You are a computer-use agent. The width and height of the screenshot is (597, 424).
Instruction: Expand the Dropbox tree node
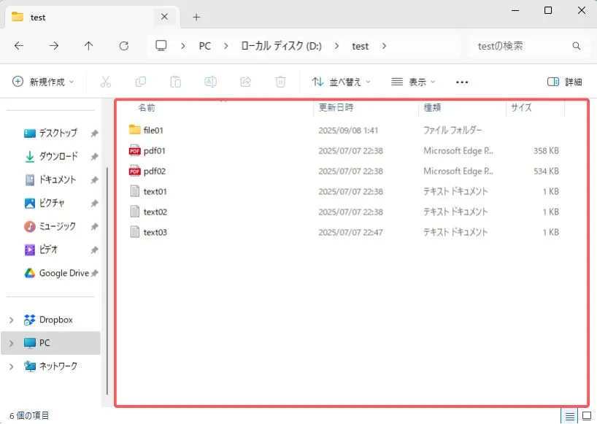click(x=11, y=320)
